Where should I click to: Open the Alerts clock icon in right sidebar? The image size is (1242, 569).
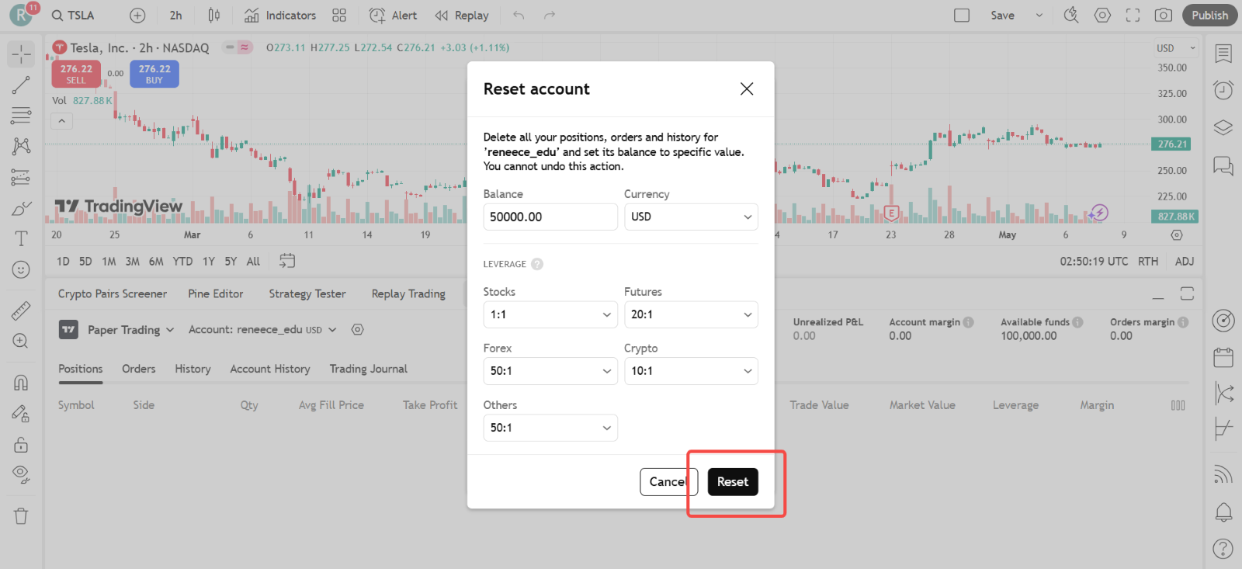coord(1223,90)
